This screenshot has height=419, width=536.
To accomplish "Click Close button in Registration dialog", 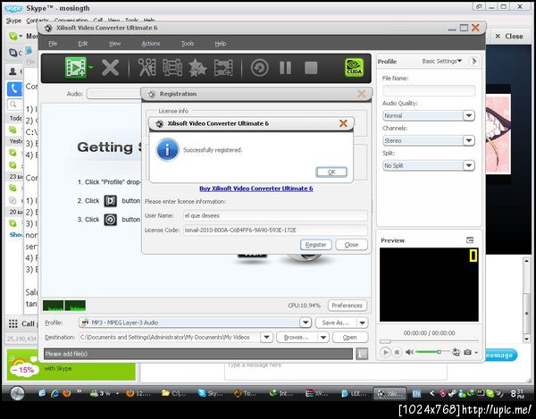I will click(351, 245).
